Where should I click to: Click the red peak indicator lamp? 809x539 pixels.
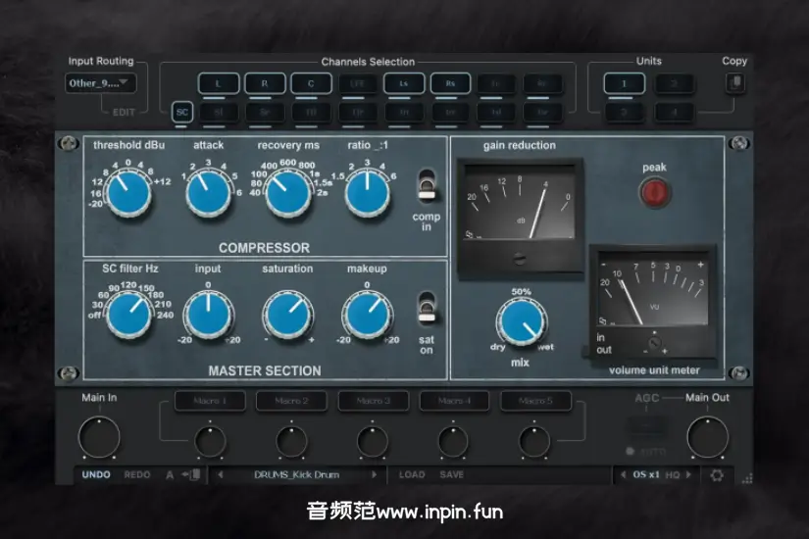tap(655, 192)
